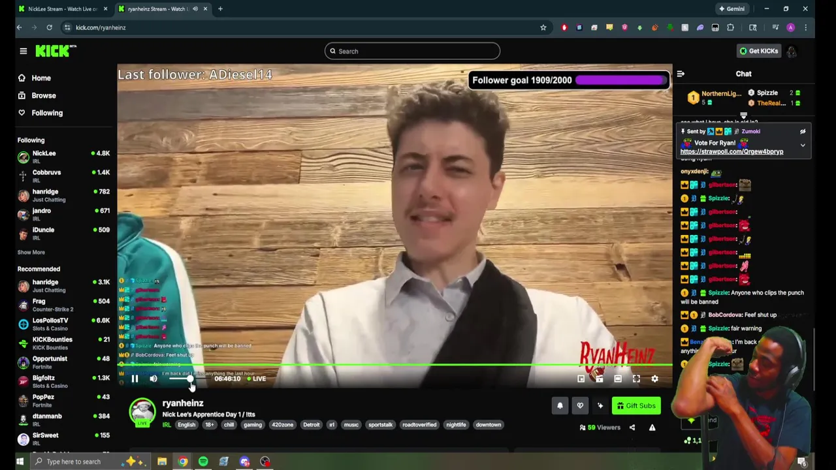The width and height of the screenshot is (836, 470).
Task: Expand Show more under Following
Action: click(31, 252)
